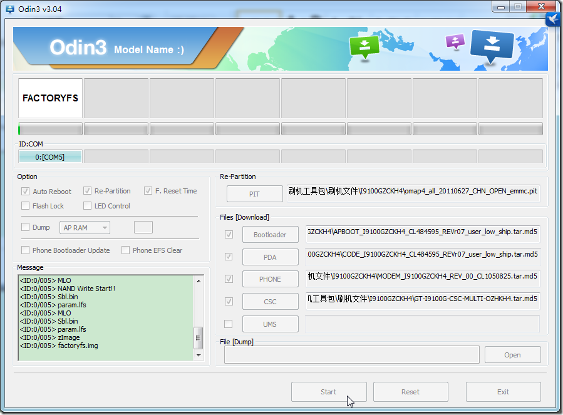563x415 pixels.
Task: Toggle the PDA file checkbox
Action: tap(229, 257)
